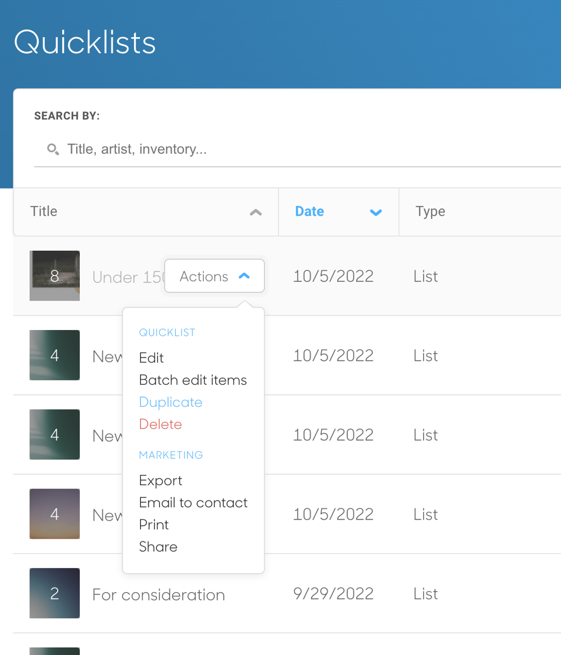Sort the table by Date header
The image size is (561, 655).
(x=309, y=211)
